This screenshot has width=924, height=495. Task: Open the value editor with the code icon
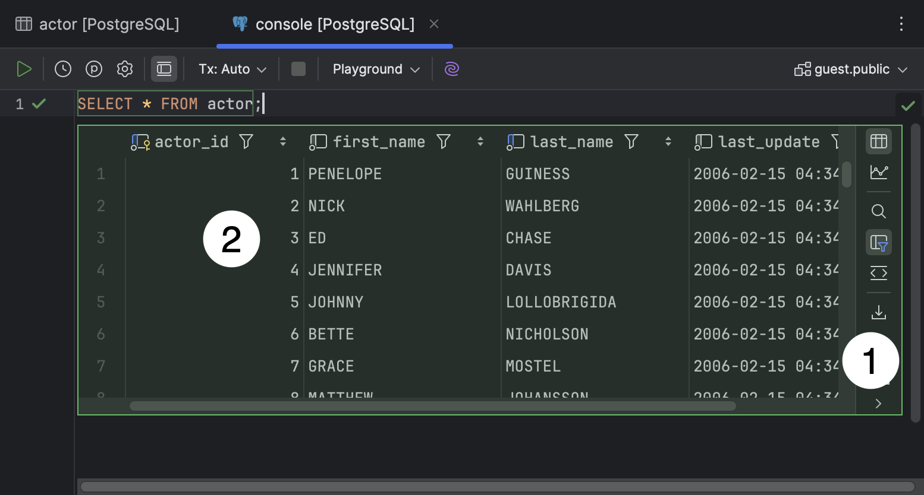point(878,273)
